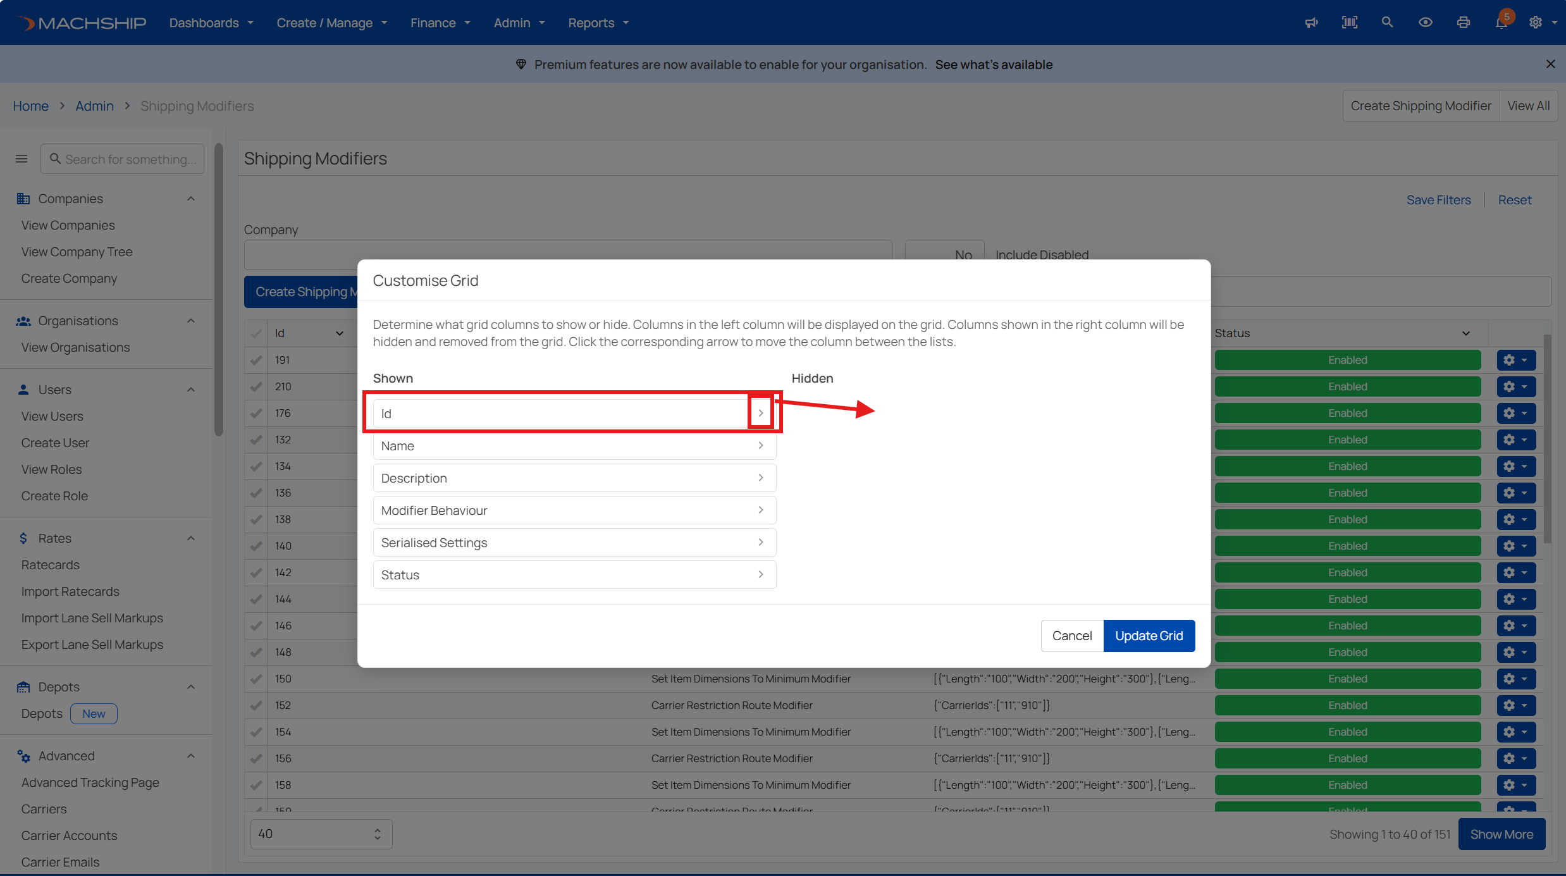
Task: Move Status column to Hidden list
Action: pos(761,574)
